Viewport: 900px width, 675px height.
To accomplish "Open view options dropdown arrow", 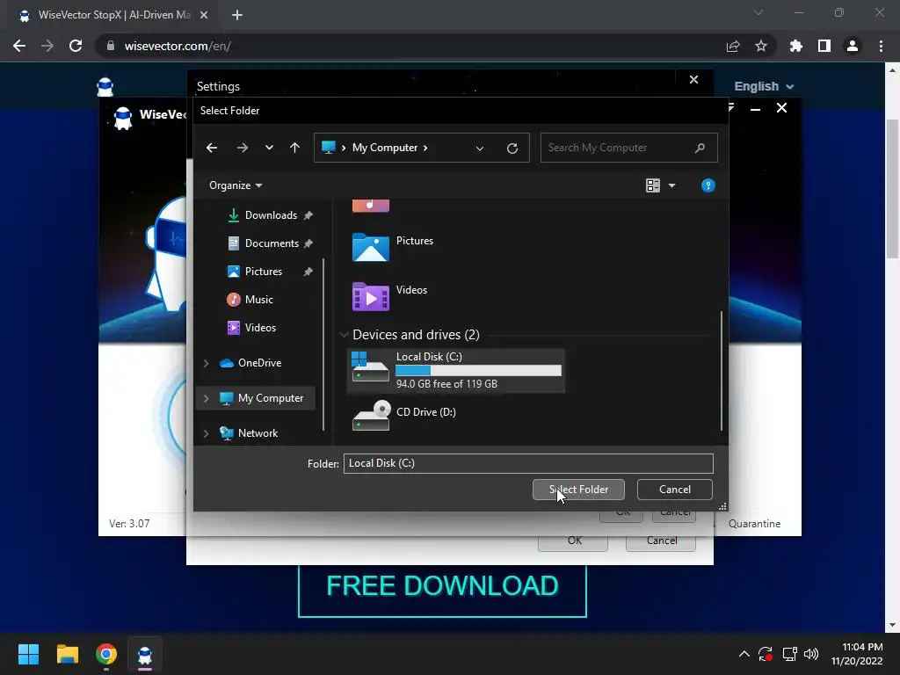I will [671, 185].
